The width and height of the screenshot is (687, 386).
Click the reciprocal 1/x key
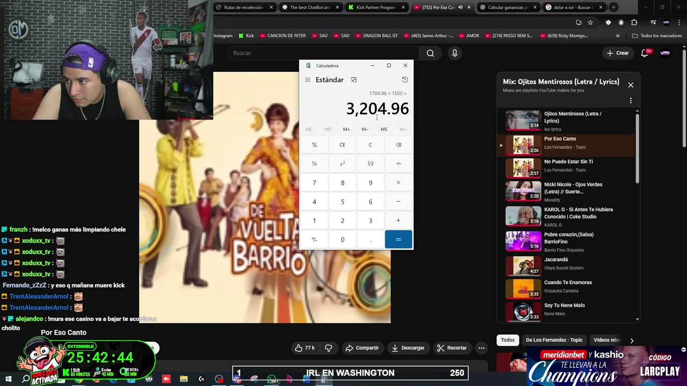point(315,164)
